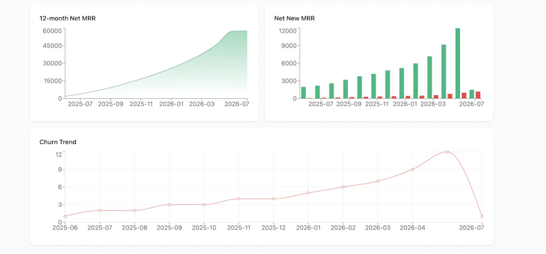This screenshot has height=254, width=546.
Task: Click Churn Trend data point above 2025-11
Action: [239, 199]
